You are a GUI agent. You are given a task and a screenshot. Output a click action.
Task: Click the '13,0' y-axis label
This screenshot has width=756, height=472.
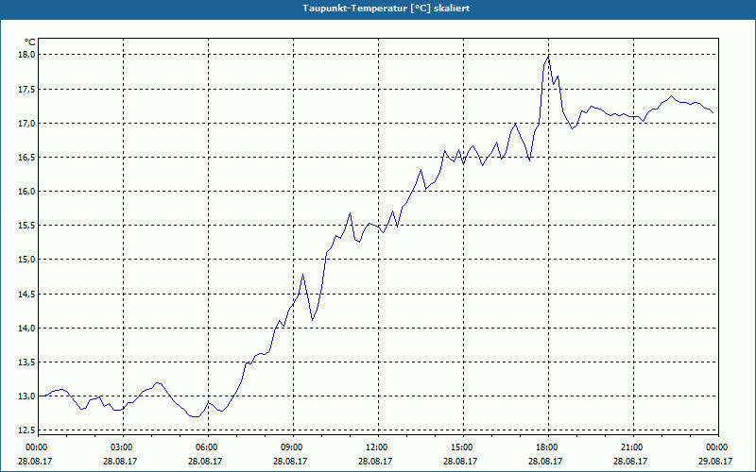point(27,396)
